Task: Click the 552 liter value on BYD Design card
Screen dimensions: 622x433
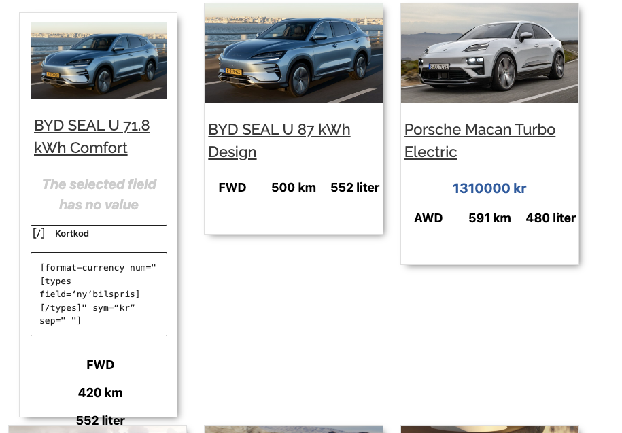Action: coord(355,188)
